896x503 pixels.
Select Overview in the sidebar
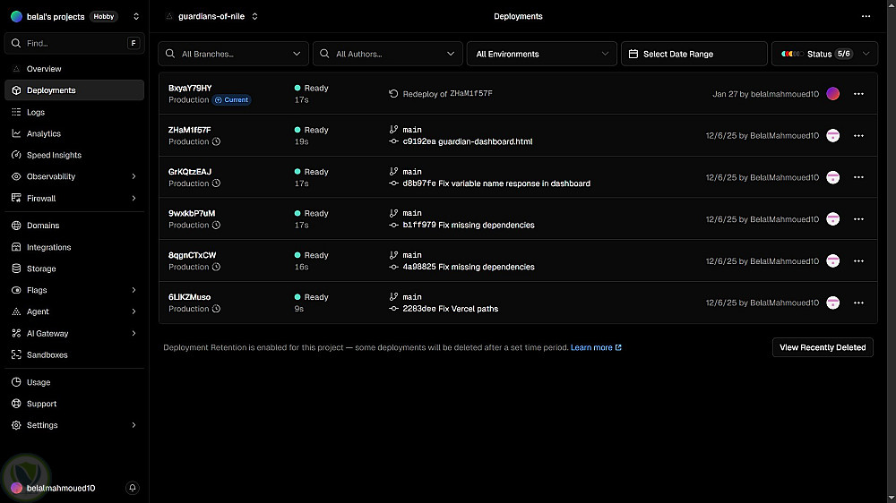coord(44,69)
